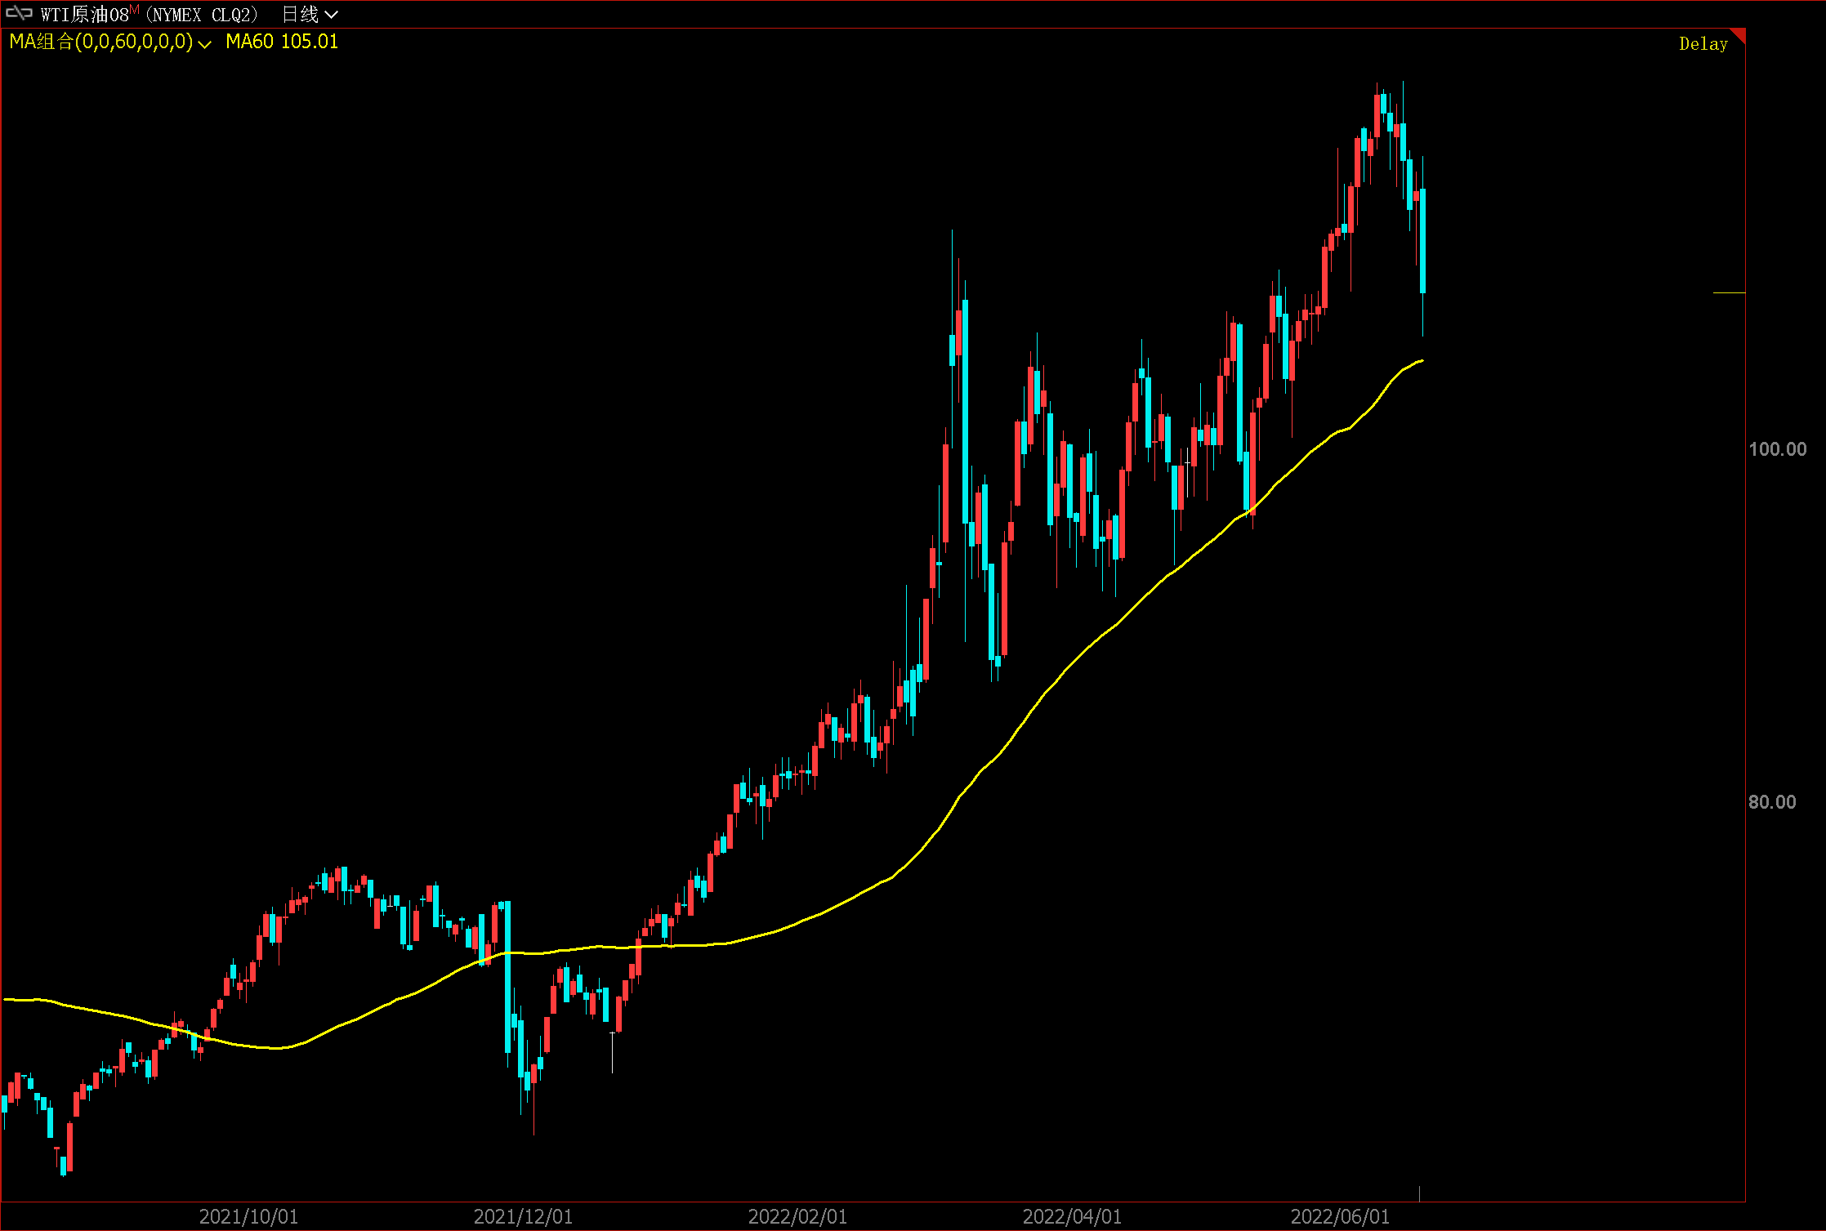Click the 100.00 price axis label
1826x1231 pixels.
click(x=1777, y=449)
